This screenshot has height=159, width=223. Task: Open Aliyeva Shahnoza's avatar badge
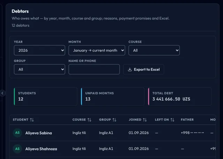coord(17,149)
